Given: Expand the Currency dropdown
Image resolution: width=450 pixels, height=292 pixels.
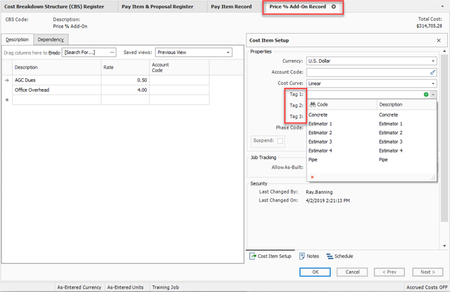Looking at the screenshot, I should pyautogui.click(x=433, y=61).
